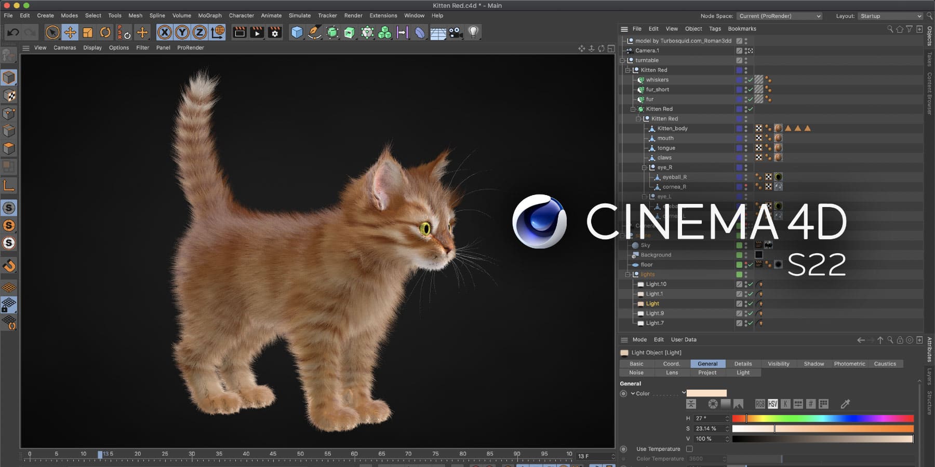This screenshot has height=467, width=935.
Task: Toggle the X-axis lock
Action: (x=164, y=32)
